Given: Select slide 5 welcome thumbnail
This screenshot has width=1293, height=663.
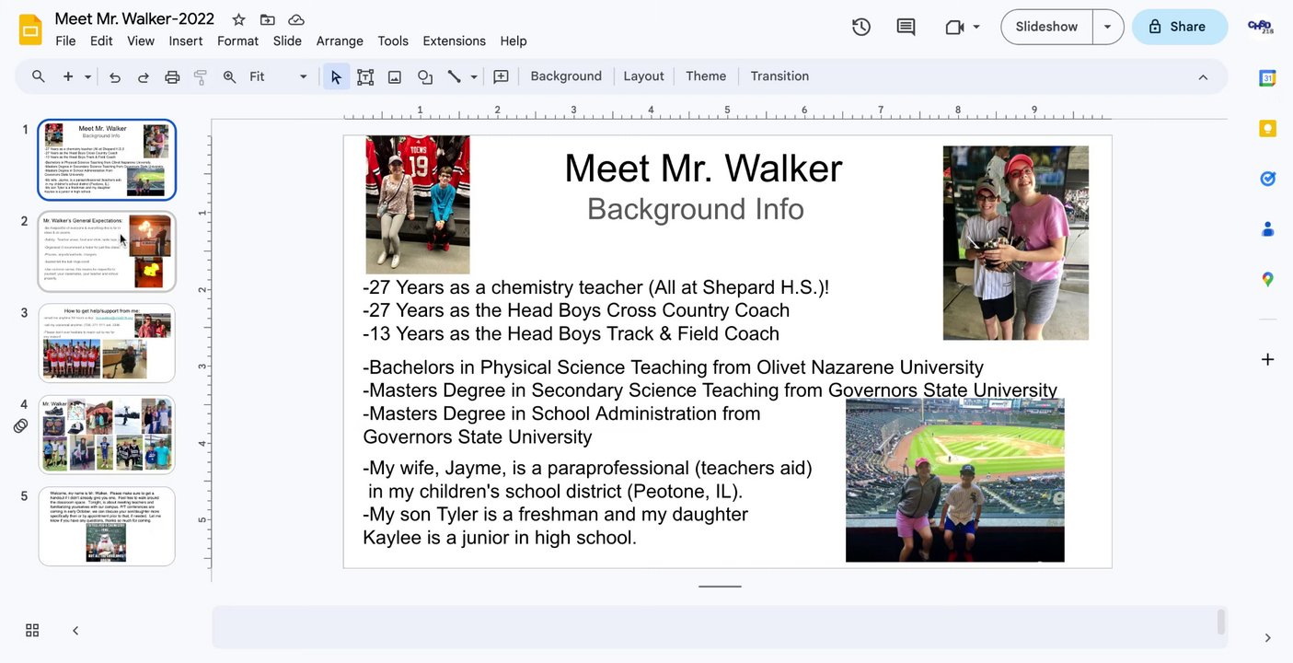Looking at the screenshot, I should pos(107,526).
